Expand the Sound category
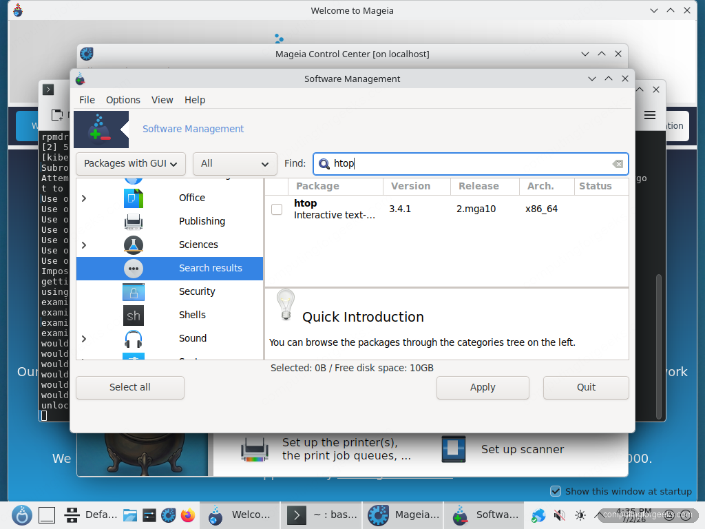Viewport: 705px width, 529px height. pos(84,339)
